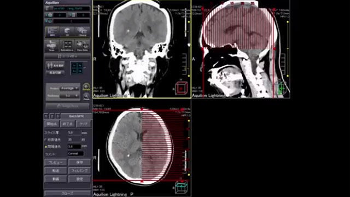The height and width of the screenshot is (197, 350).
Task: Click the クリア clear button
Action: coord(83,124)
